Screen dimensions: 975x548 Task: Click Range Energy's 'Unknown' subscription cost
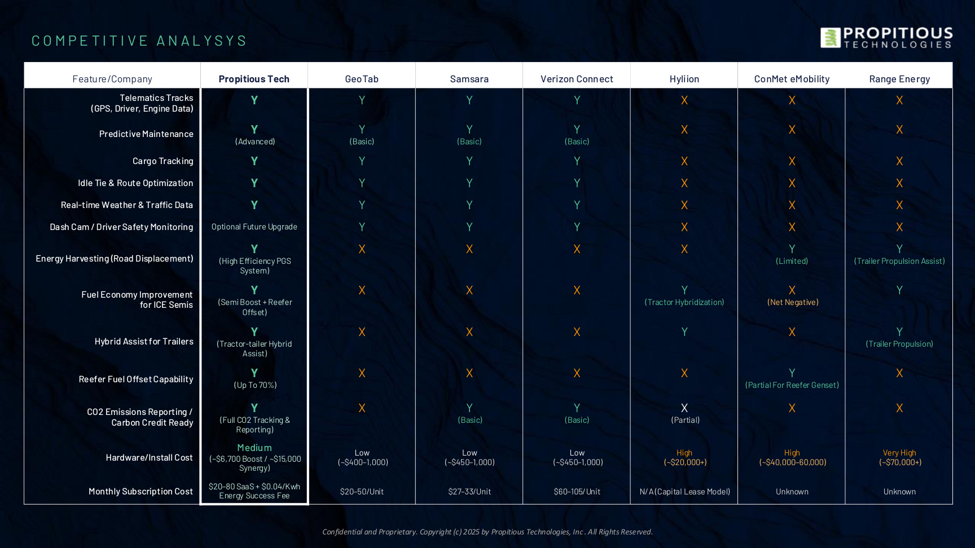(899, 492)
